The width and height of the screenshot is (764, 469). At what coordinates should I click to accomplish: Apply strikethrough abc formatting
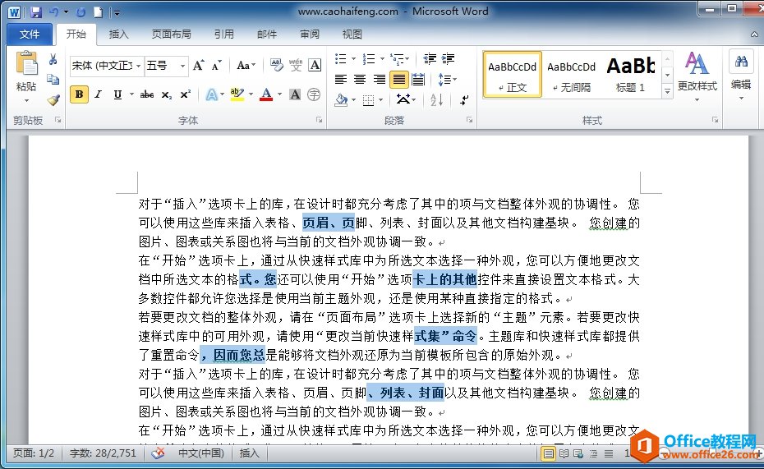(x=147, y=94)
